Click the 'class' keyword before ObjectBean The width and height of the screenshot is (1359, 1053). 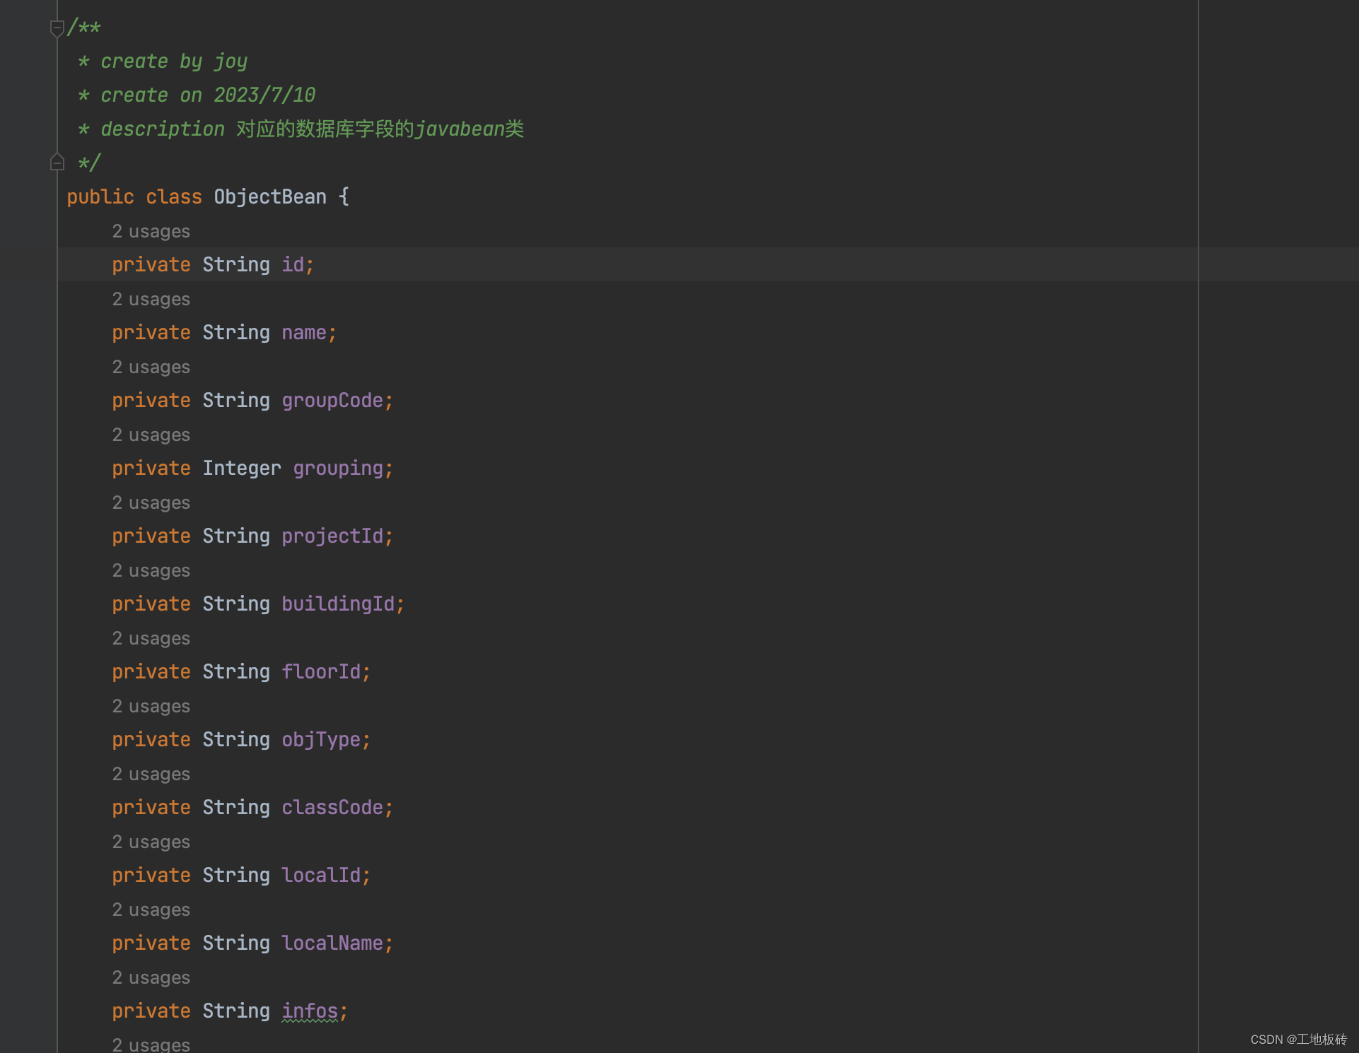[174, 196]
